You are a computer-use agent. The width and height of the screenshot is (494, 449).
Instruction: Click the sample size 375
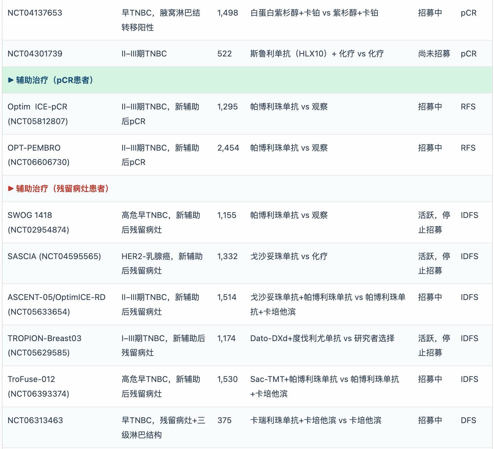[x=225, y=420]
